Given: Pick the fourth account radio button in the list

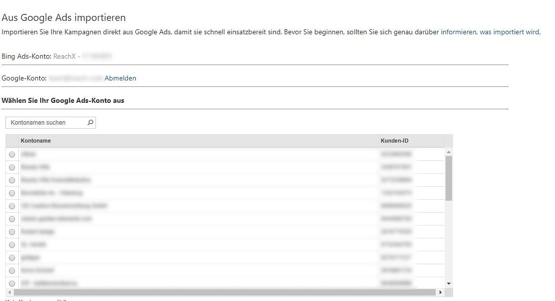Looking at the screenshot, I should (12, 193).
